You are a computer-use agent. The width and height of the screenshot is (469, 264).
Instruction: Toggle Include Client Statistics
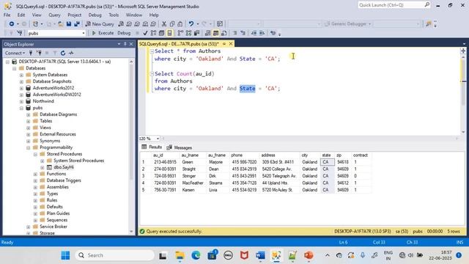coord(196,33)
